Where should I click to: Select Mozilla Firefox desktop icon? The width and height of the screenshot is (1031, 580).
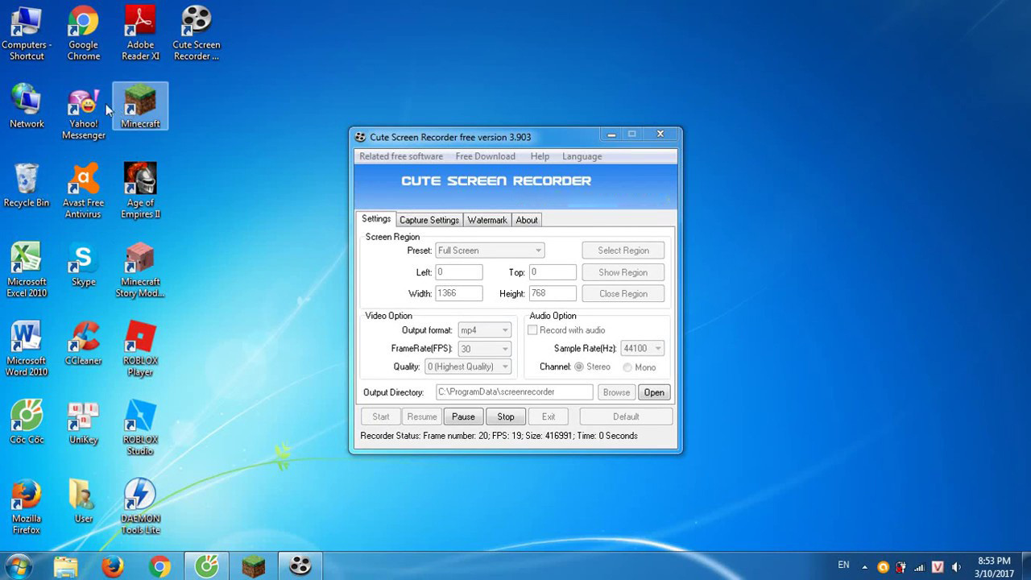tap(27, 507)
